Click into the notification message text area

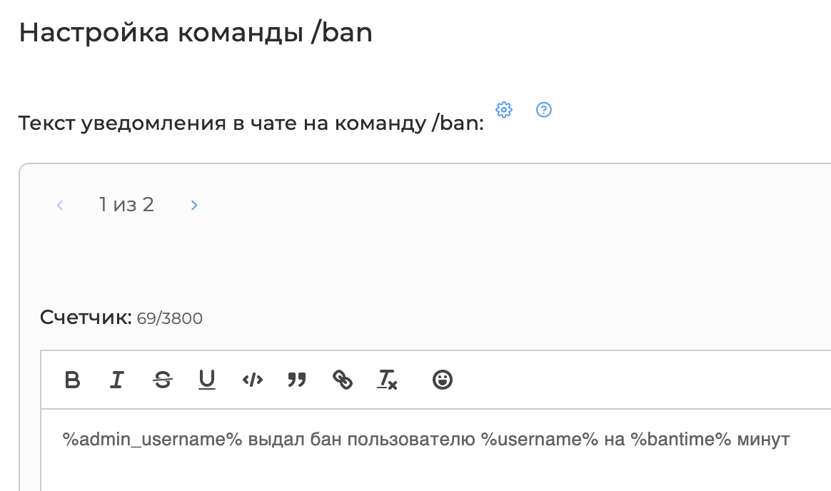(x=435, y=450)
